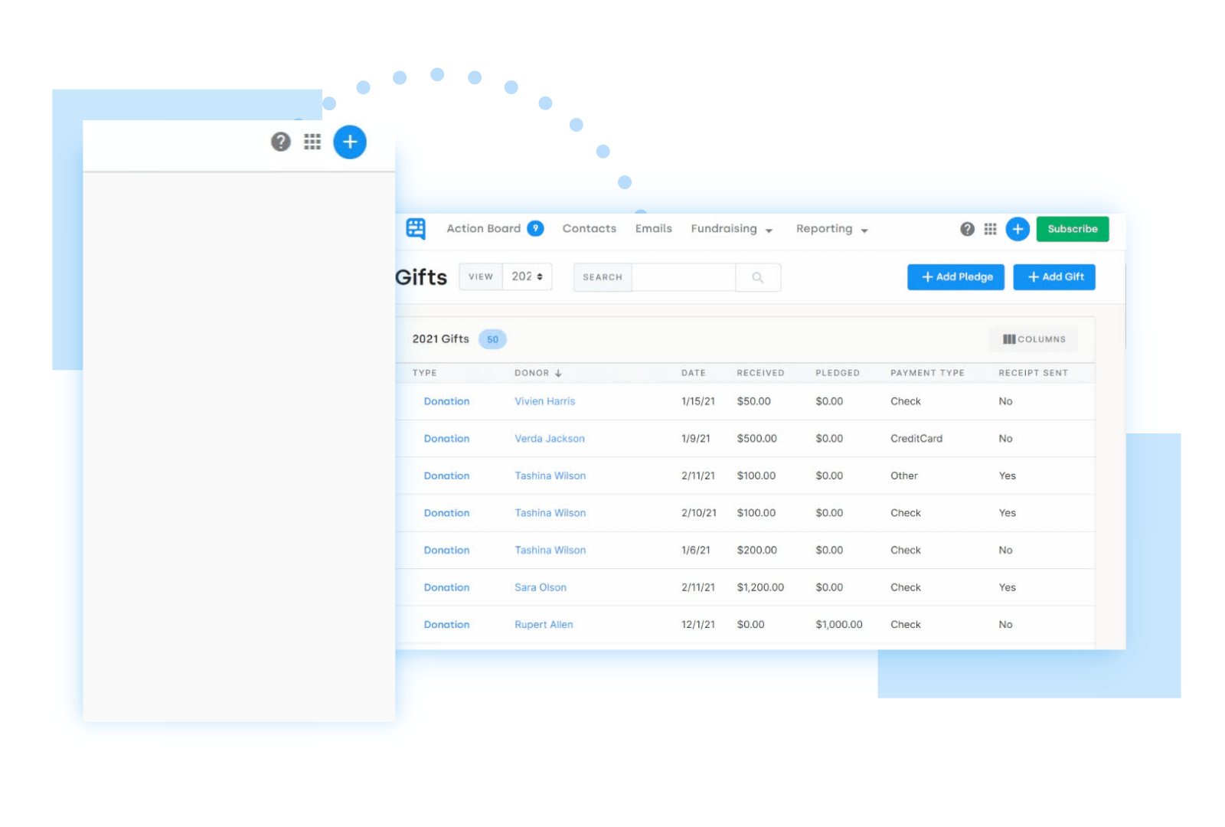Toggle the Donor column sort arrow
Image resolution: width=1225 pixels, height=827 pixels.
click(x=558, y=373)
